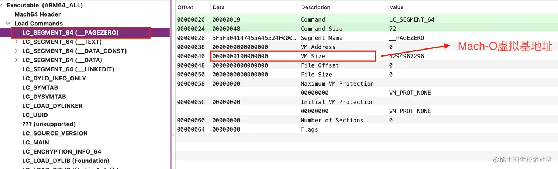Click Initial VM Protection description

337,102
